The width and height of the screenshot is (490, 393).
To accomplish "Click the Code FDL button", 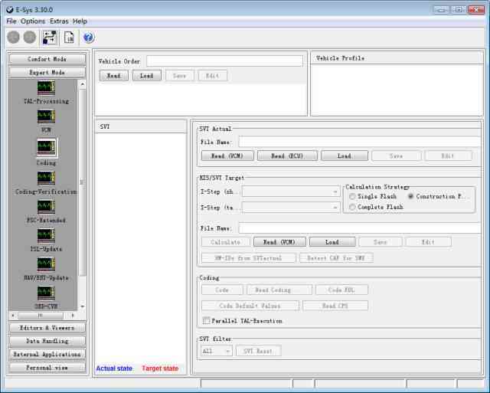I will point(341,290).
